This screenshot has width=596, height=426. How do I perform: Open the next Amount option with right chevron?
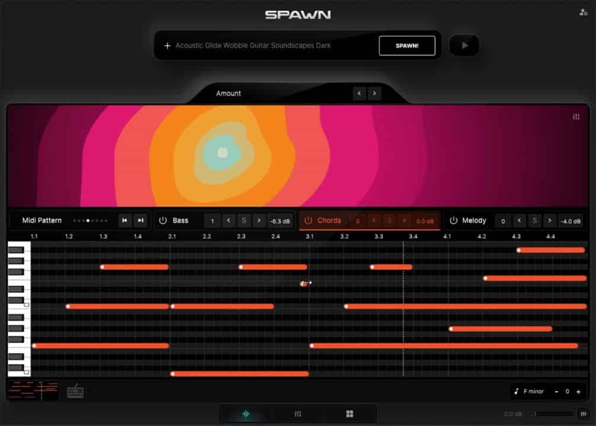tap(374, 93)
